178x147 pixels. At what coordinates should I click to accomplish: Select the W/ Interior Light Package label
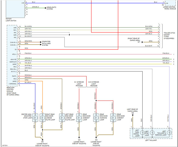(79, 84)
